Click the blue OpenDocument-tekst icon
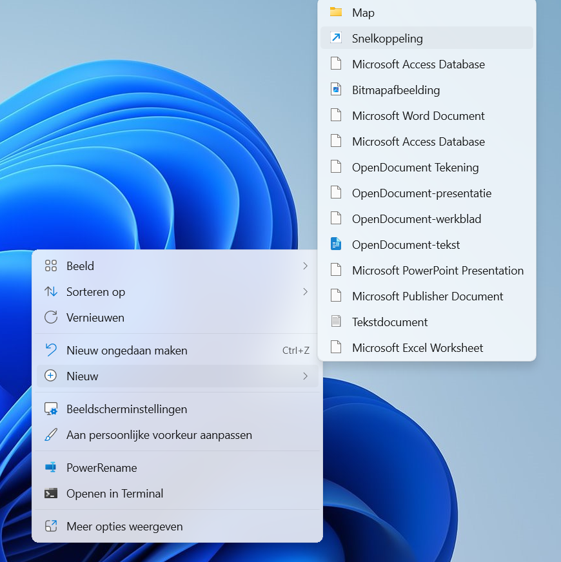The image size is (561, 562). pos(335,244)
